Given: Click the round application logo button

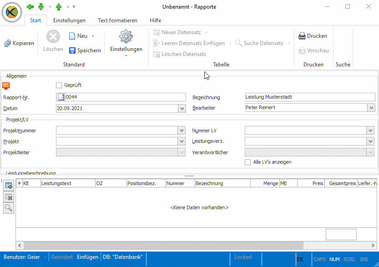Looking at the screenshot, I should tap(12, 12).
